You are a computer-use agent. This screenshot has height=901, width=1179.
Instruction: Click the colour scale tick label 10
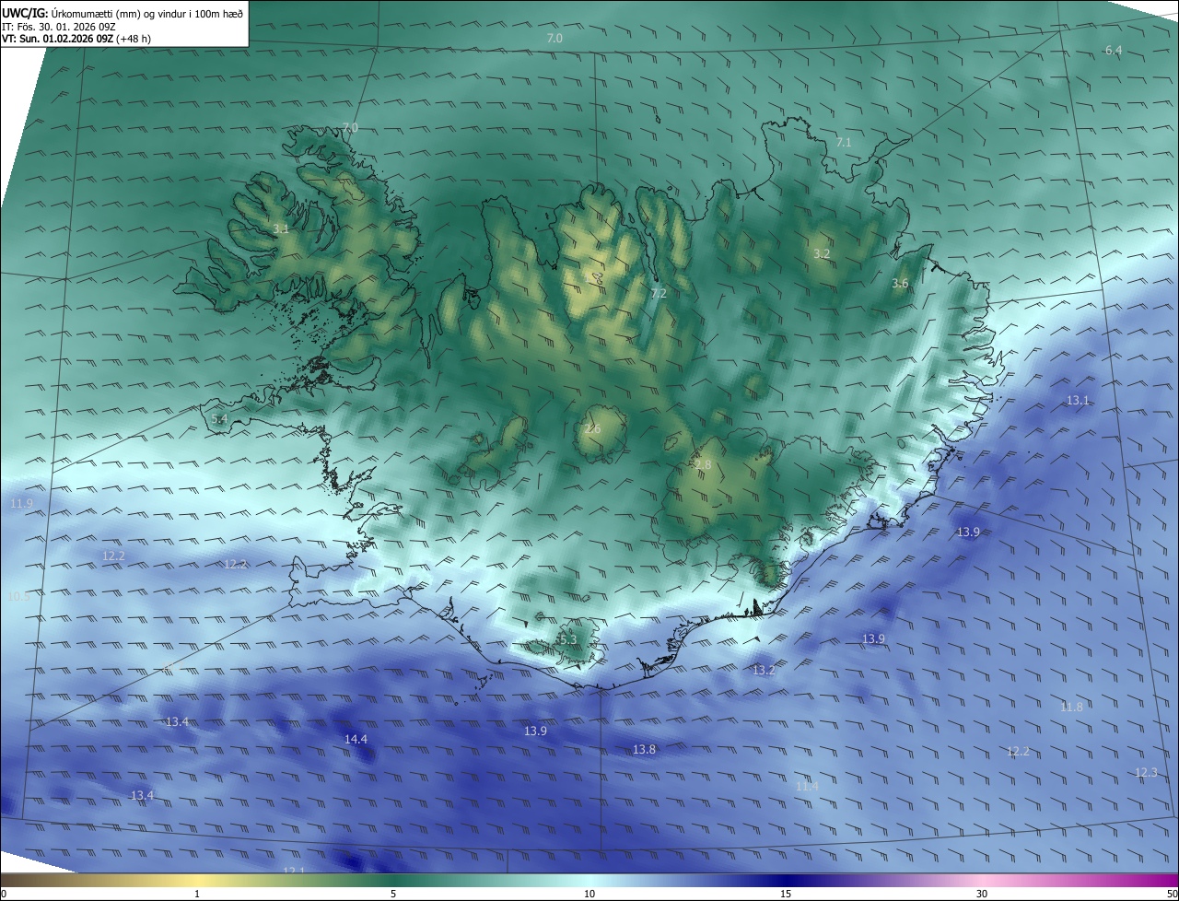click(x=589, y=895)
